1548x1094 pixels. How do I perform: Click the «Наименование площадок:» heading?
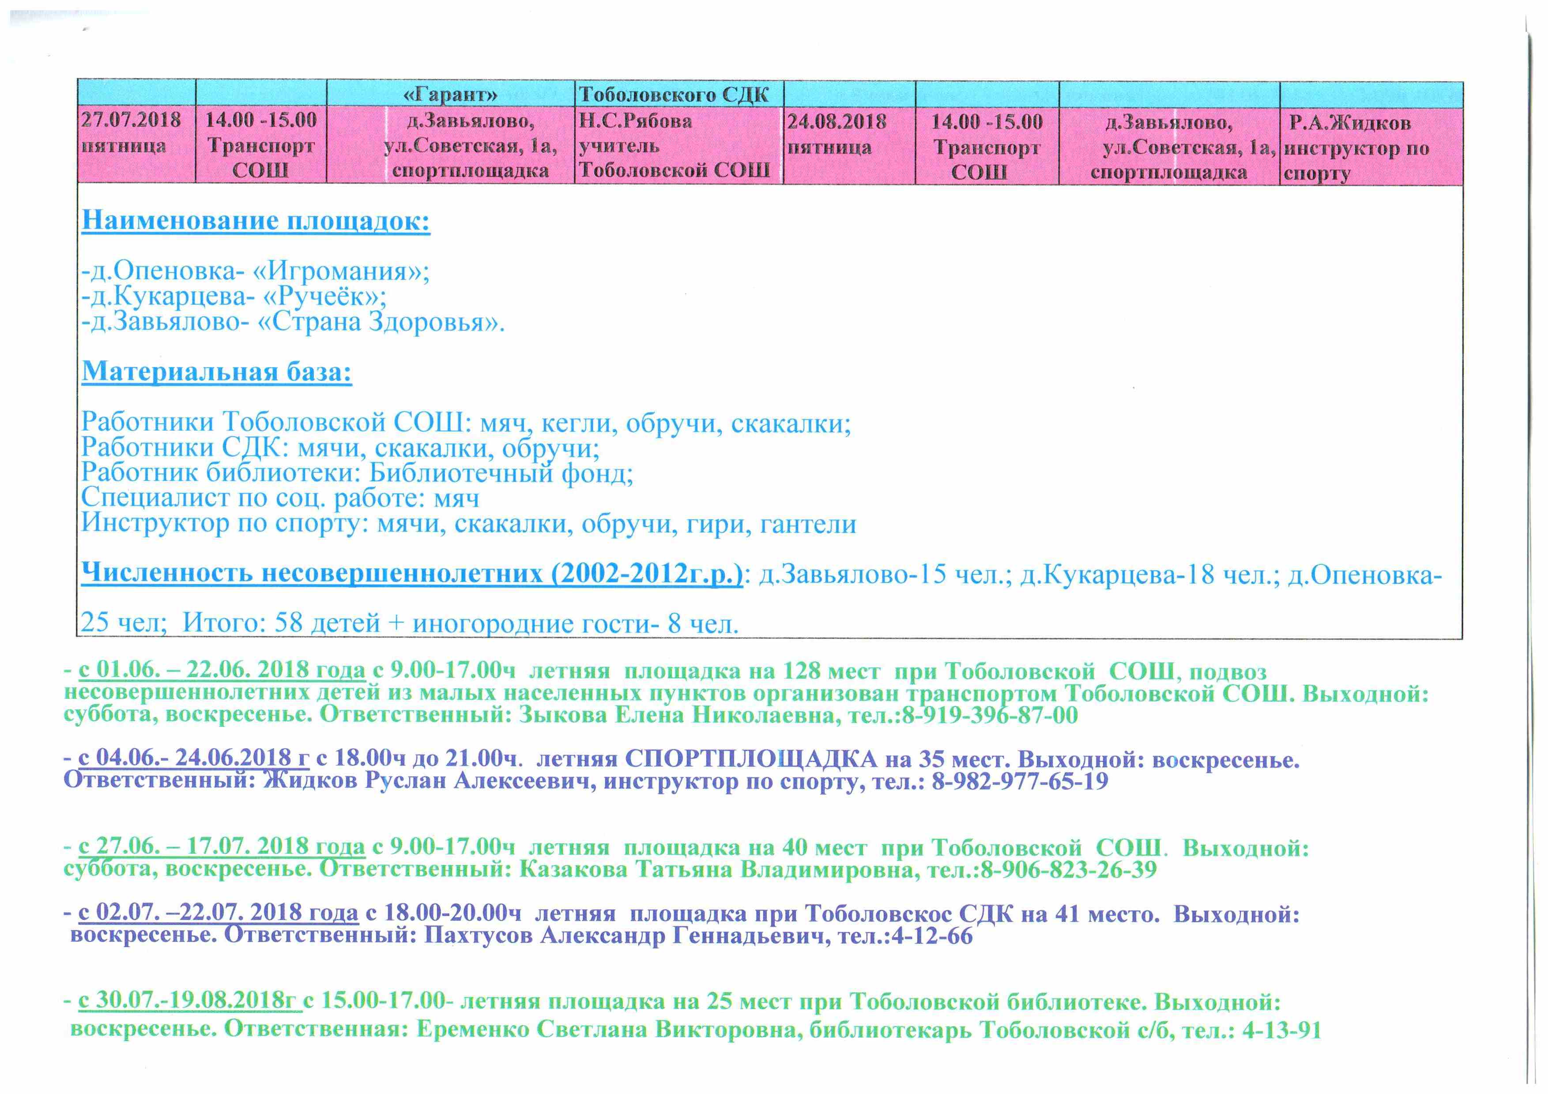(x=256, y=221)
